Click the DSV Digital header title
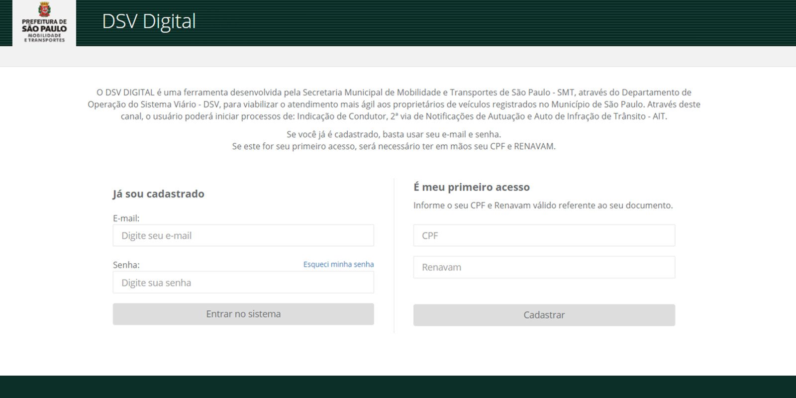Viewport: 796px width, 398px height. [x=149, y=21]
